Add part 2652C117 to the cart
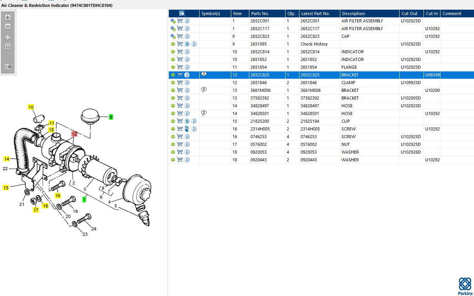Screen dimensions: 474x296 click(x=180, y=29)
